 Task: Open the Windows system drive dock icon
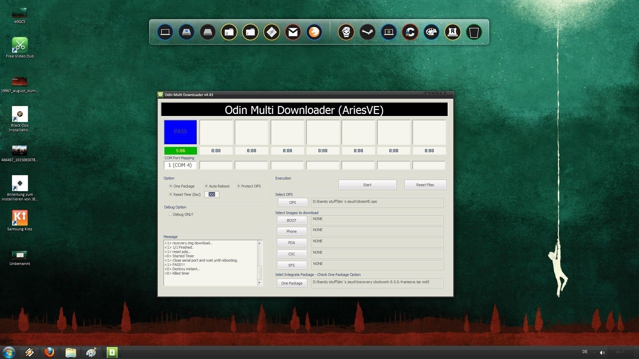tap(186, 32)
